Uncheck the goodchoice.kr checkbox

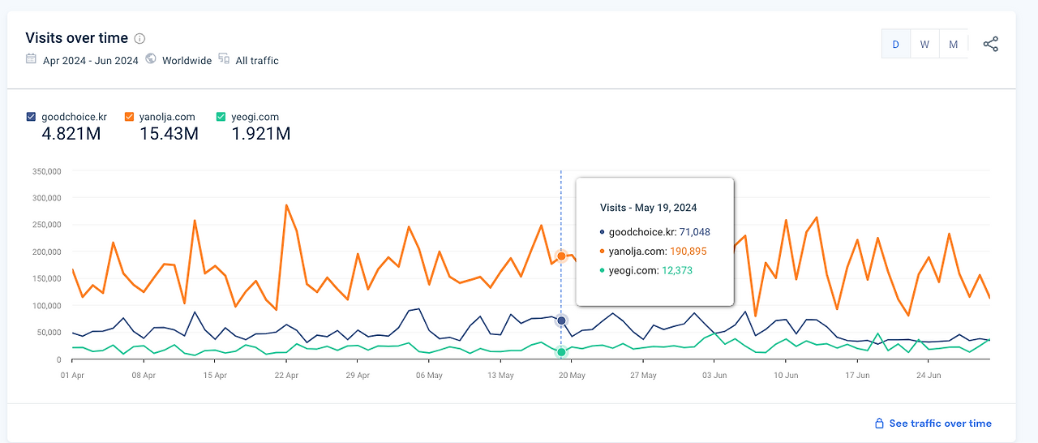coord(31,117)
